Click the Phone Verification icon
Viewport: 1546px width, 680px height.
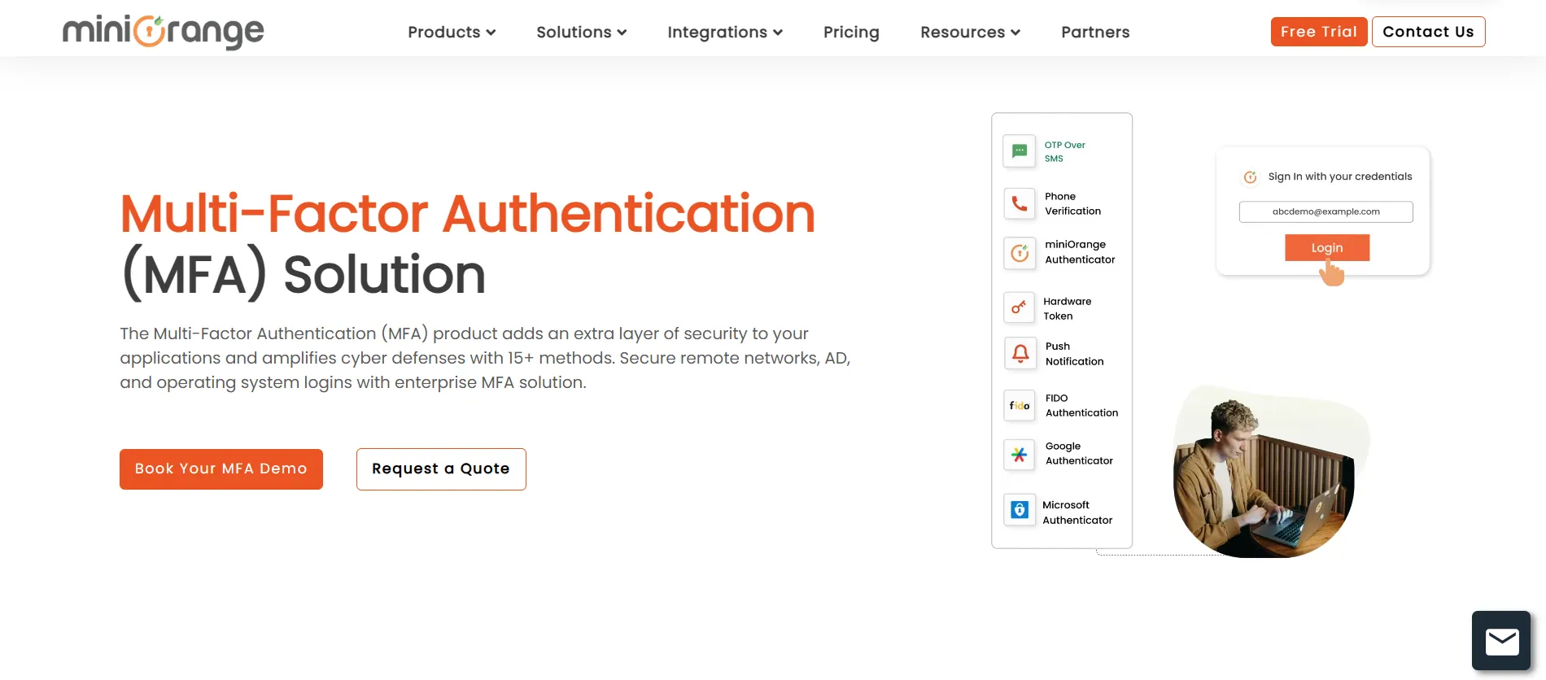coord(1019,203)
